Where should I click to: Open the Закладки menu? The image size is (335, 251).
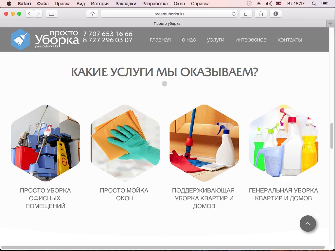(x=126, y=4)
